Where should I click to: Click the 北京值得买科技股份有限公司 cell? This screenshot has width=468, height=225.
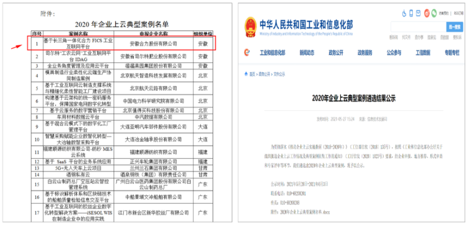(x=153, y=111)
